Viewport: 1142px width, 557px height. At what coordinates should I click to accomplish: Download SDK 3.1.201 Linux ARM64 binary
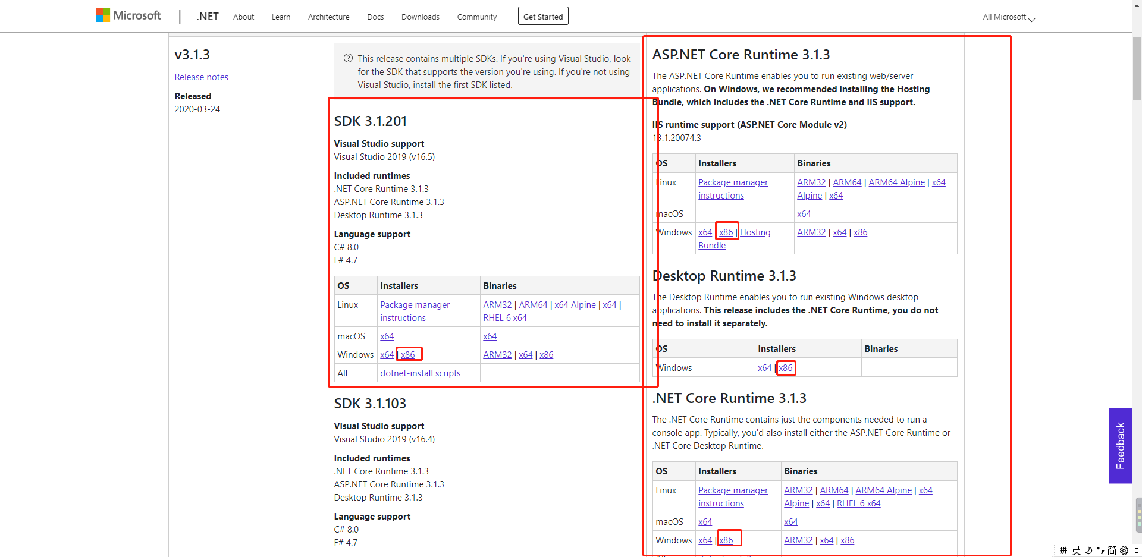tap(533, 305)
